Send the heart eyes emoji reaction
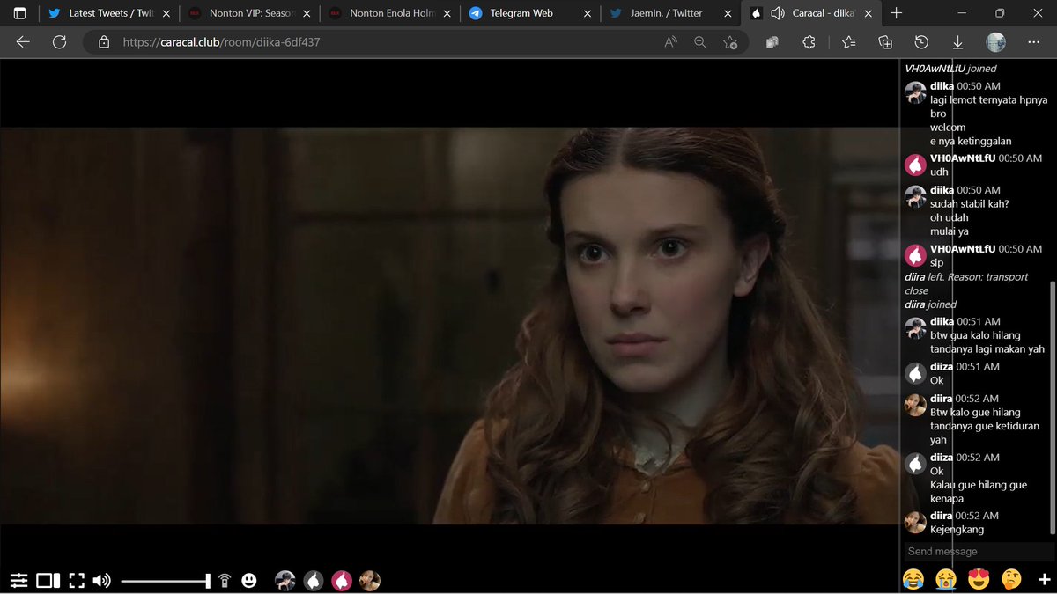1057x594 pixels. pyautogui.click(x=979, y=578)
